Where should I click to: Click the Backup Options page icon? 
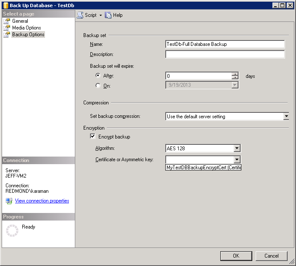pos(7,35)
